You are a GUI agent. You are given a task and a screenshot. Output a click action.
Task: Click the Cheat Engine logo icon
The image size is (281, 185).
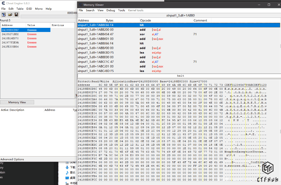pos(3,3)
